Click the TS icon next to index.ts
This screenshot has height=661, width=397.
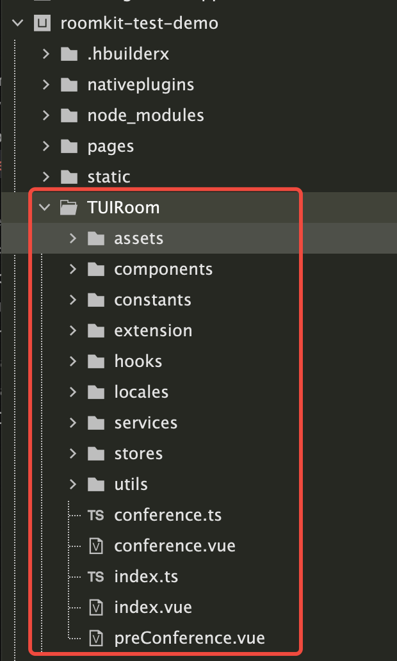point(95,576)
